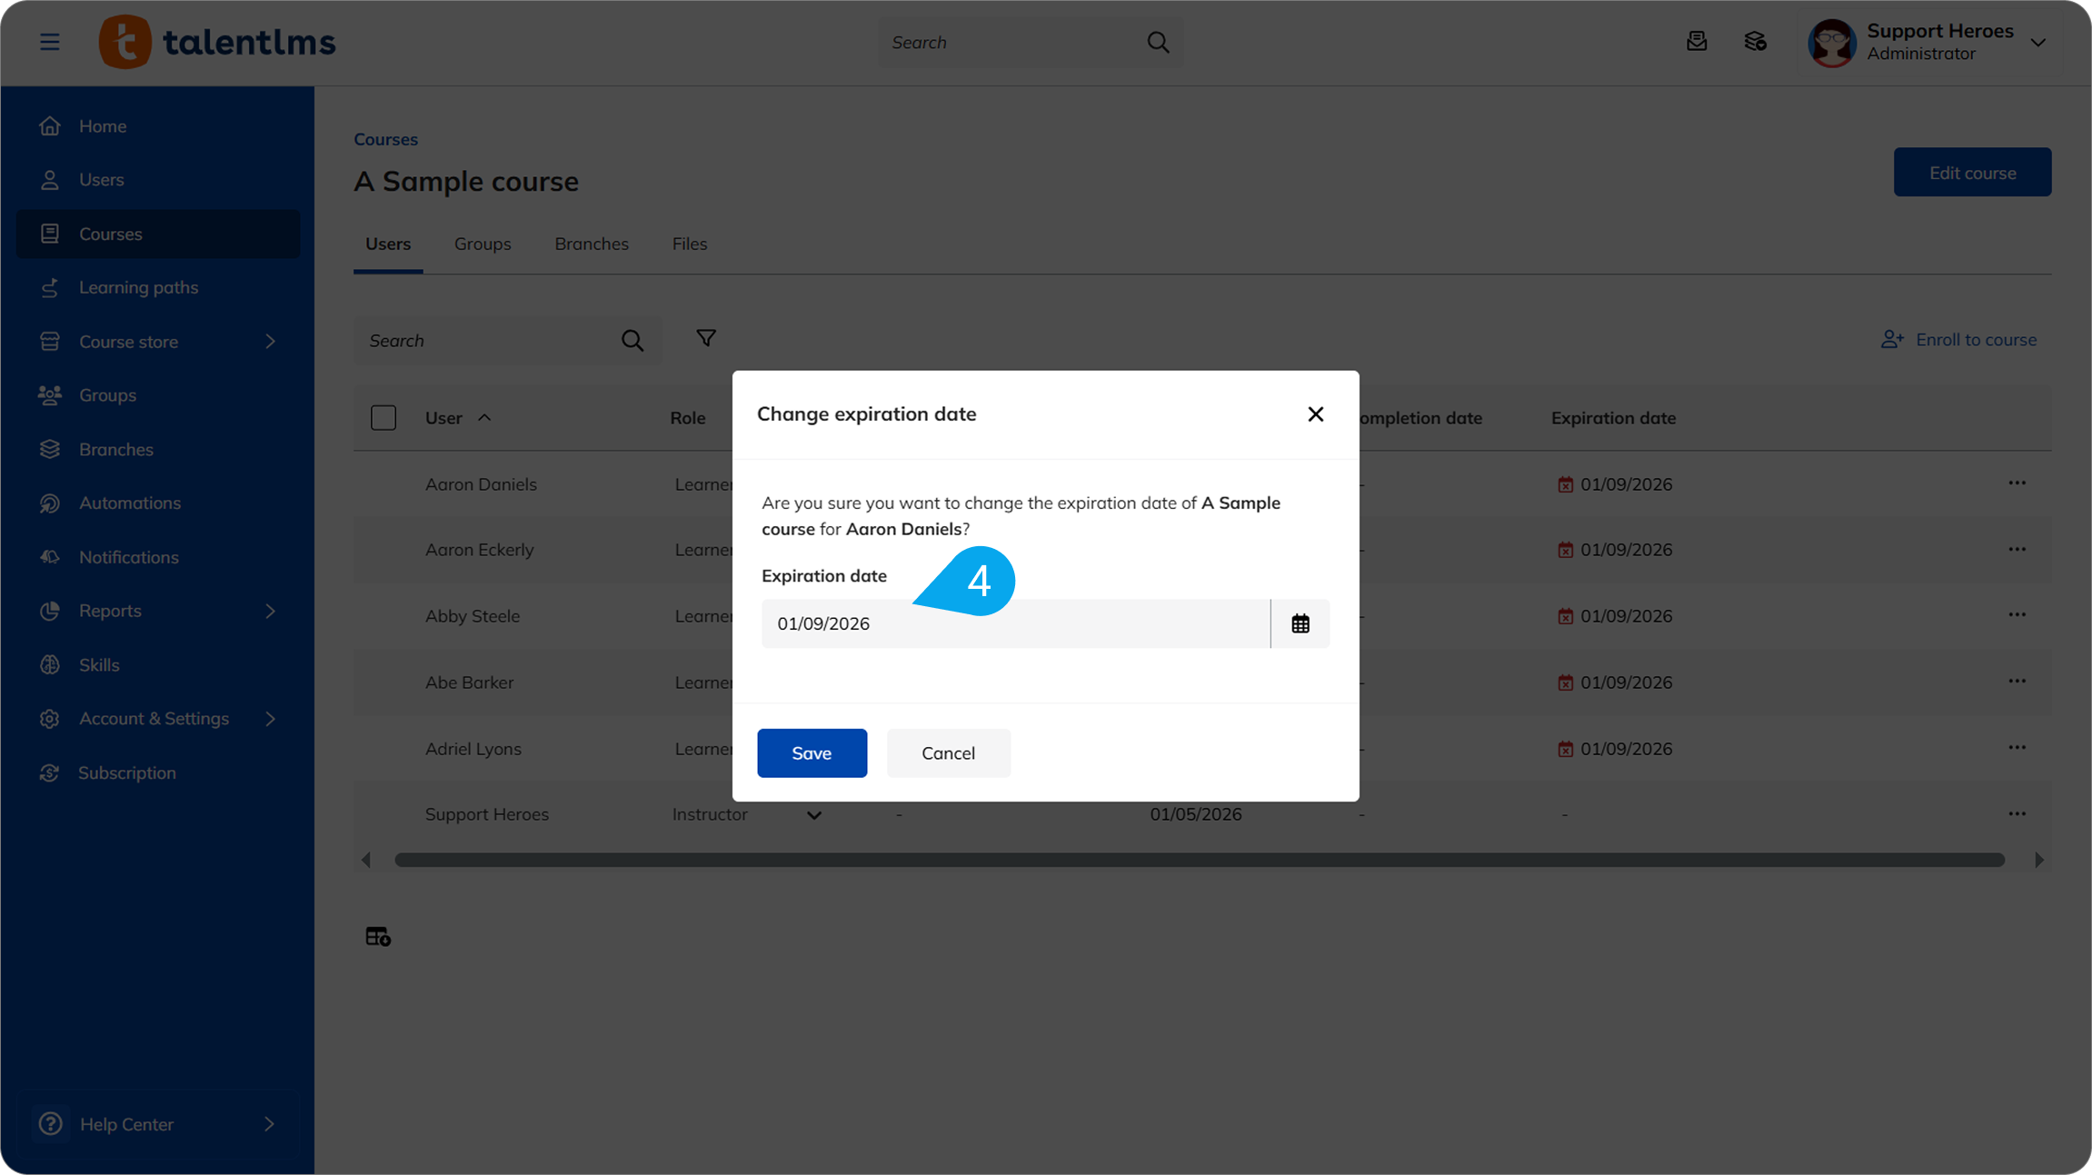Expand the Course store submenu
This screenshot has height=1175, width=2092.
coord(270,342)
